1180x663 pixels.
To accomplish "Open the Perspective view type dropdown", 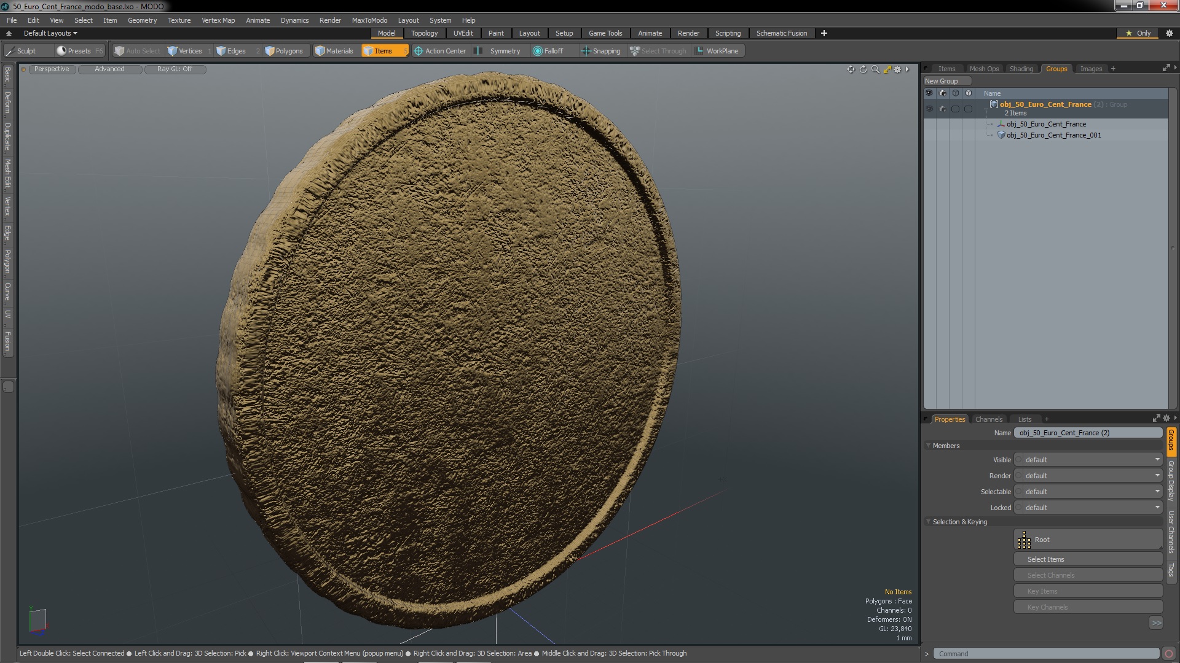I will [52, 69].
